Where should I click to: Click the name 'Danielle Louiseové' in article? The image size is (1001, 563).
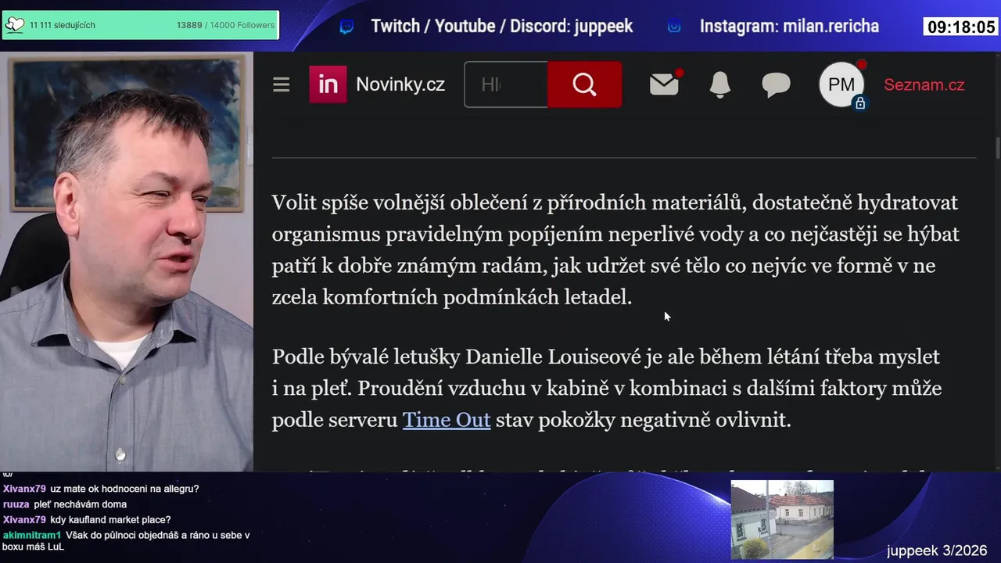tap(551, 357)
